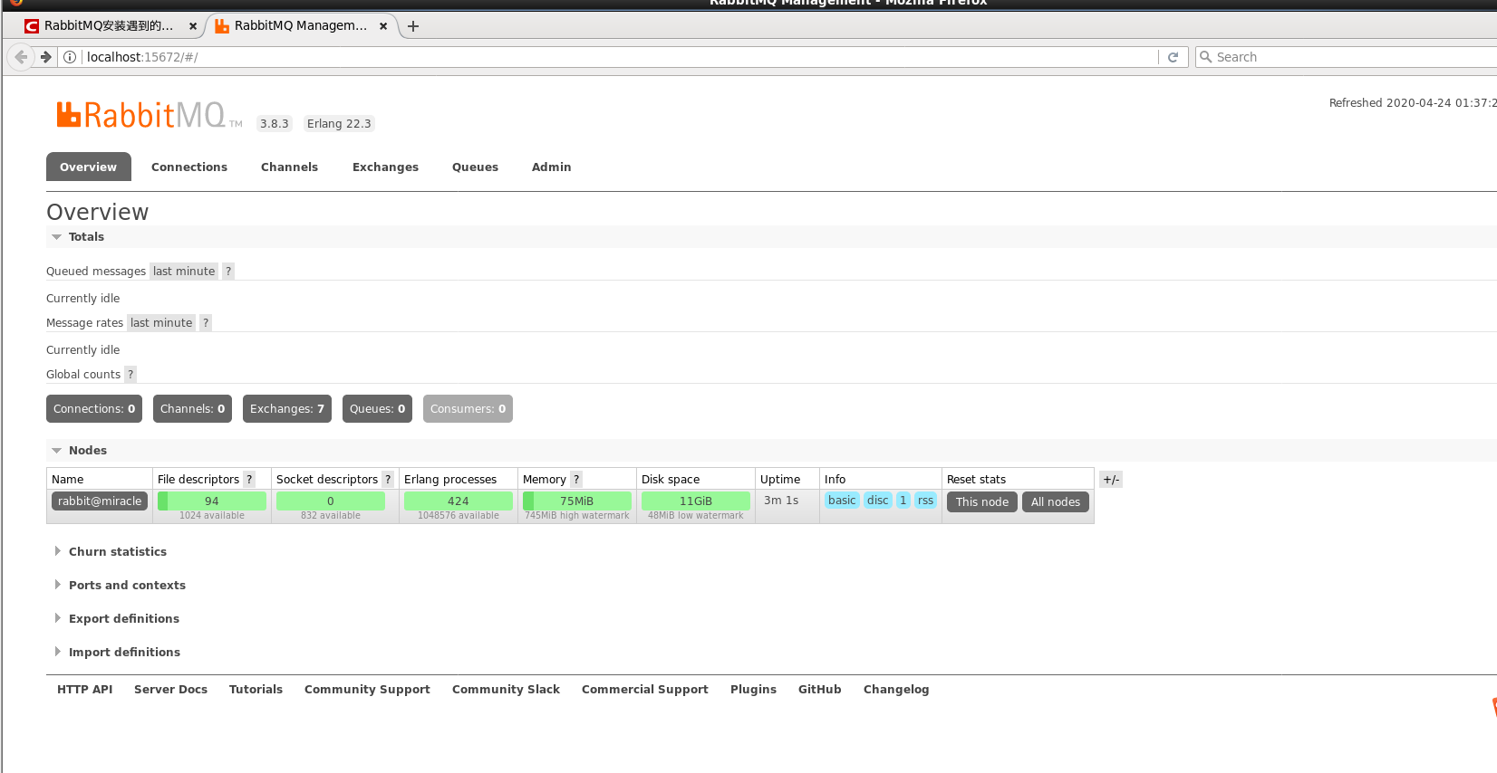This screenshot has width=1497, height=773.
Task: Click the help icon beside File descriptors
Action: (x=249, y=480)
